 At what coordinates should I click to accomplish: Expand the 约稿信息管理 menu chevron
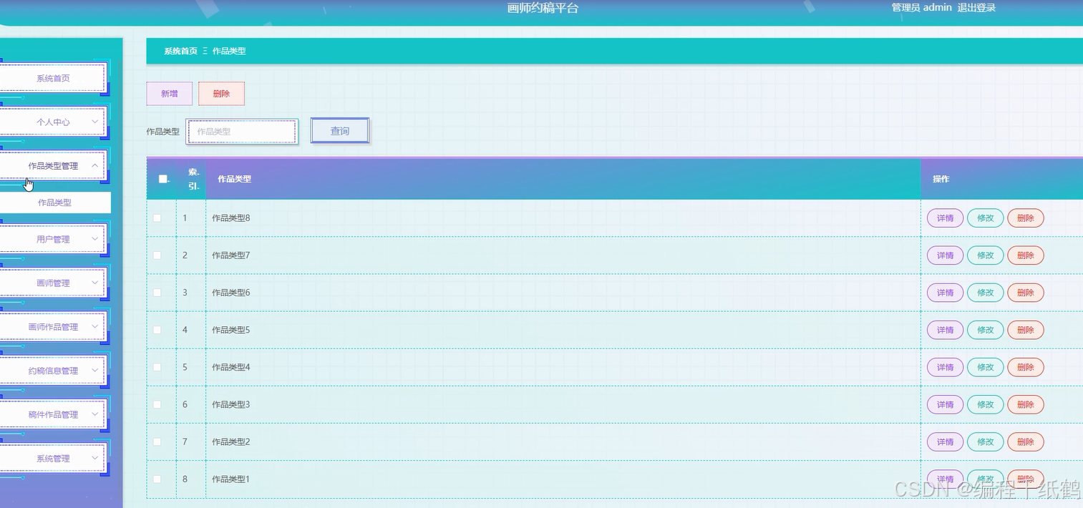click(95, 371)
